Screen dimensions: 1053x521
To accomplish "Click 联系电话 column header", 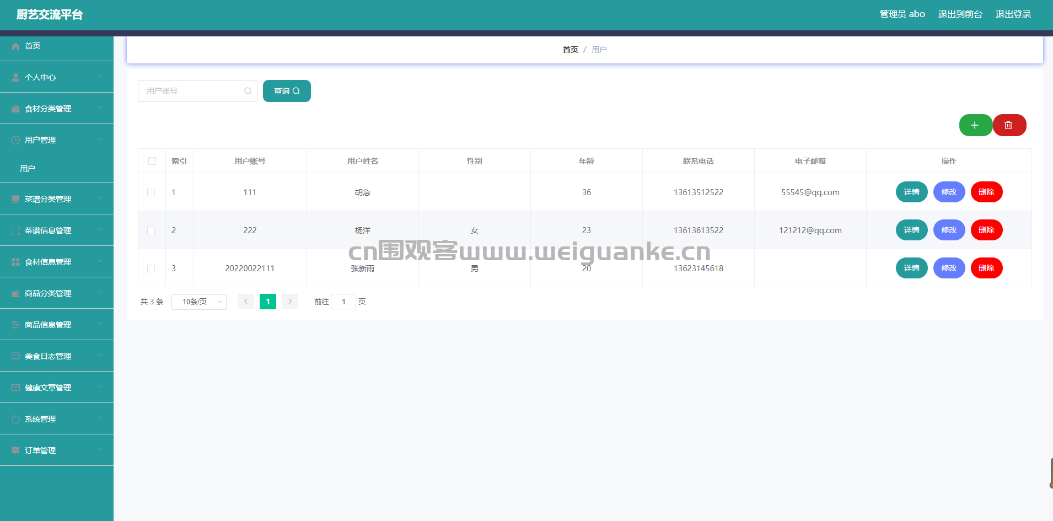I will click(x=698, y=161).
